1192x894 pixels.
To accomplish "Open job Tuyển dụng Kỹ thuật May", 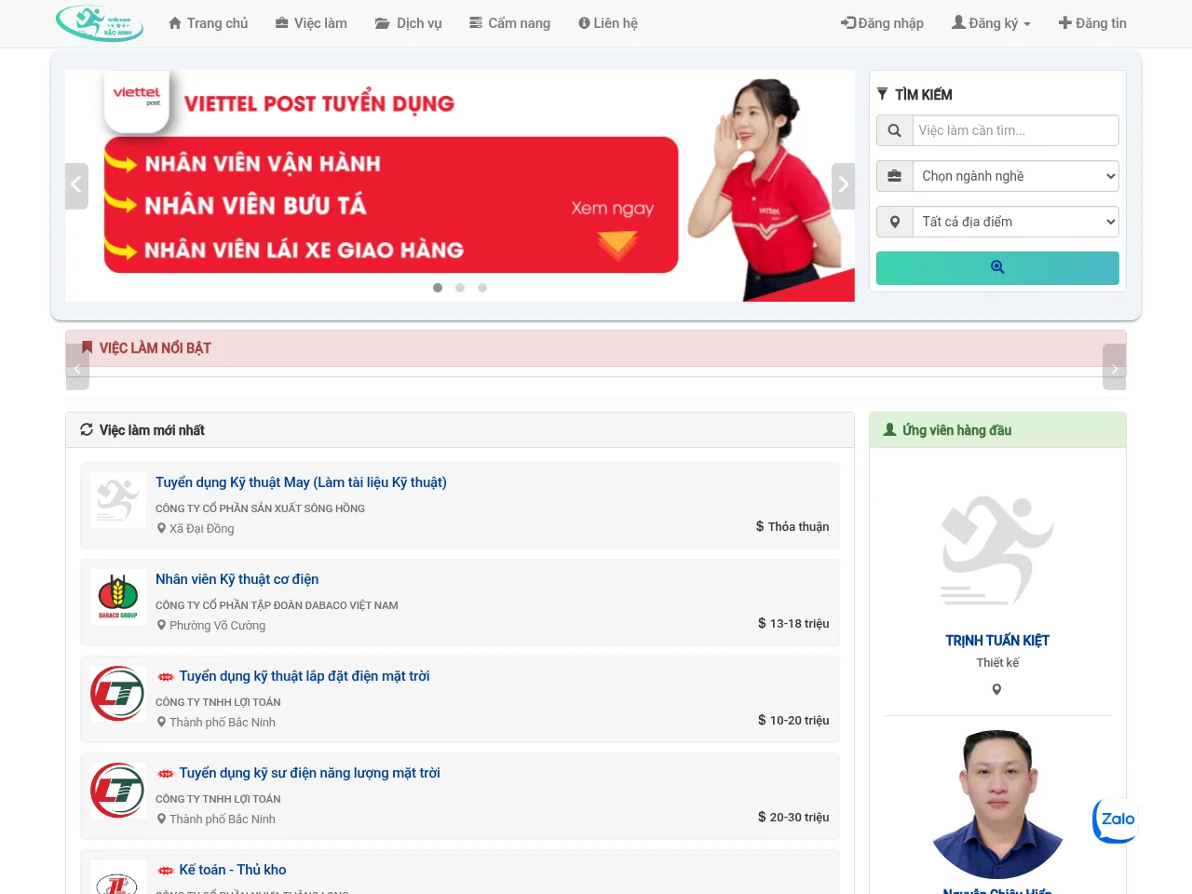I will (301, 482).
